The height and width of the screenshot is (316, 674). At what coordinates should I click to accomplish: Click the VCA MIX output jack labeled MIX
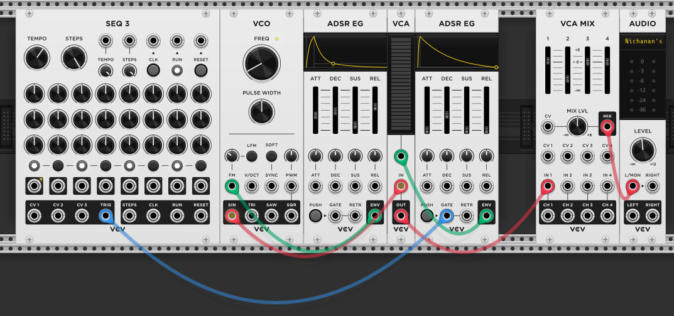(607, 127)
